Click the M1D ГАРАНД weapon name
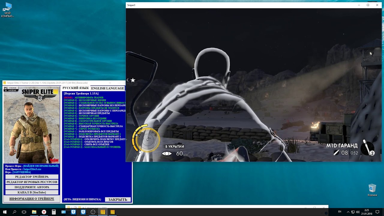This screenshot has width=384, height=216. point(342,146)
